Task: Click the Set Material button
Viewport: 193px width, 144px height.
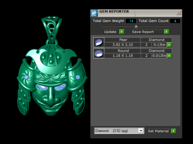Action: coord(158,131)
